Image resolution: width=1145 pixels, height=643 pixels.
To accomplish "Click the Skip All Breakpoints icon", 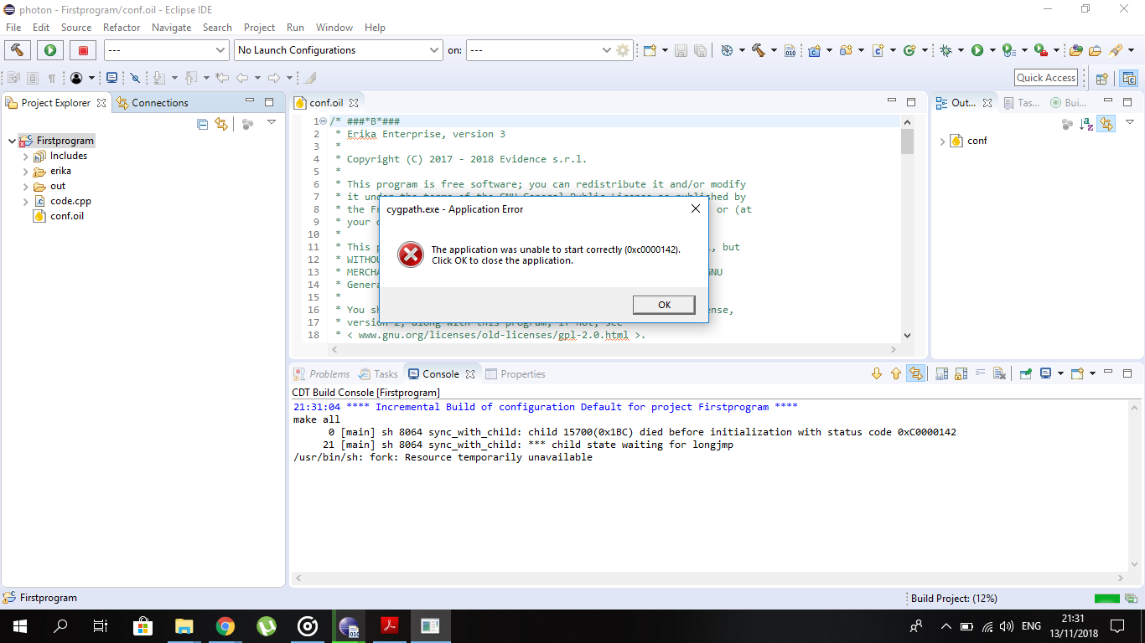I will (135, 78).
